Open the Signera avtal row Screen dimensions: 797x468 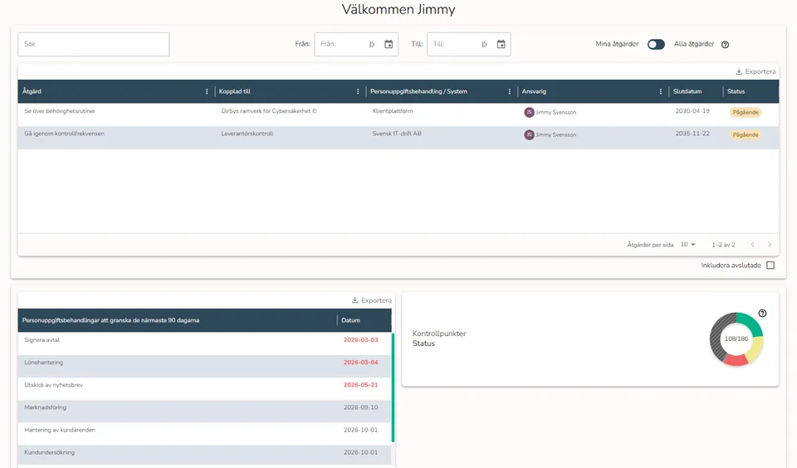pyautogui.click(x=204, y=343)
